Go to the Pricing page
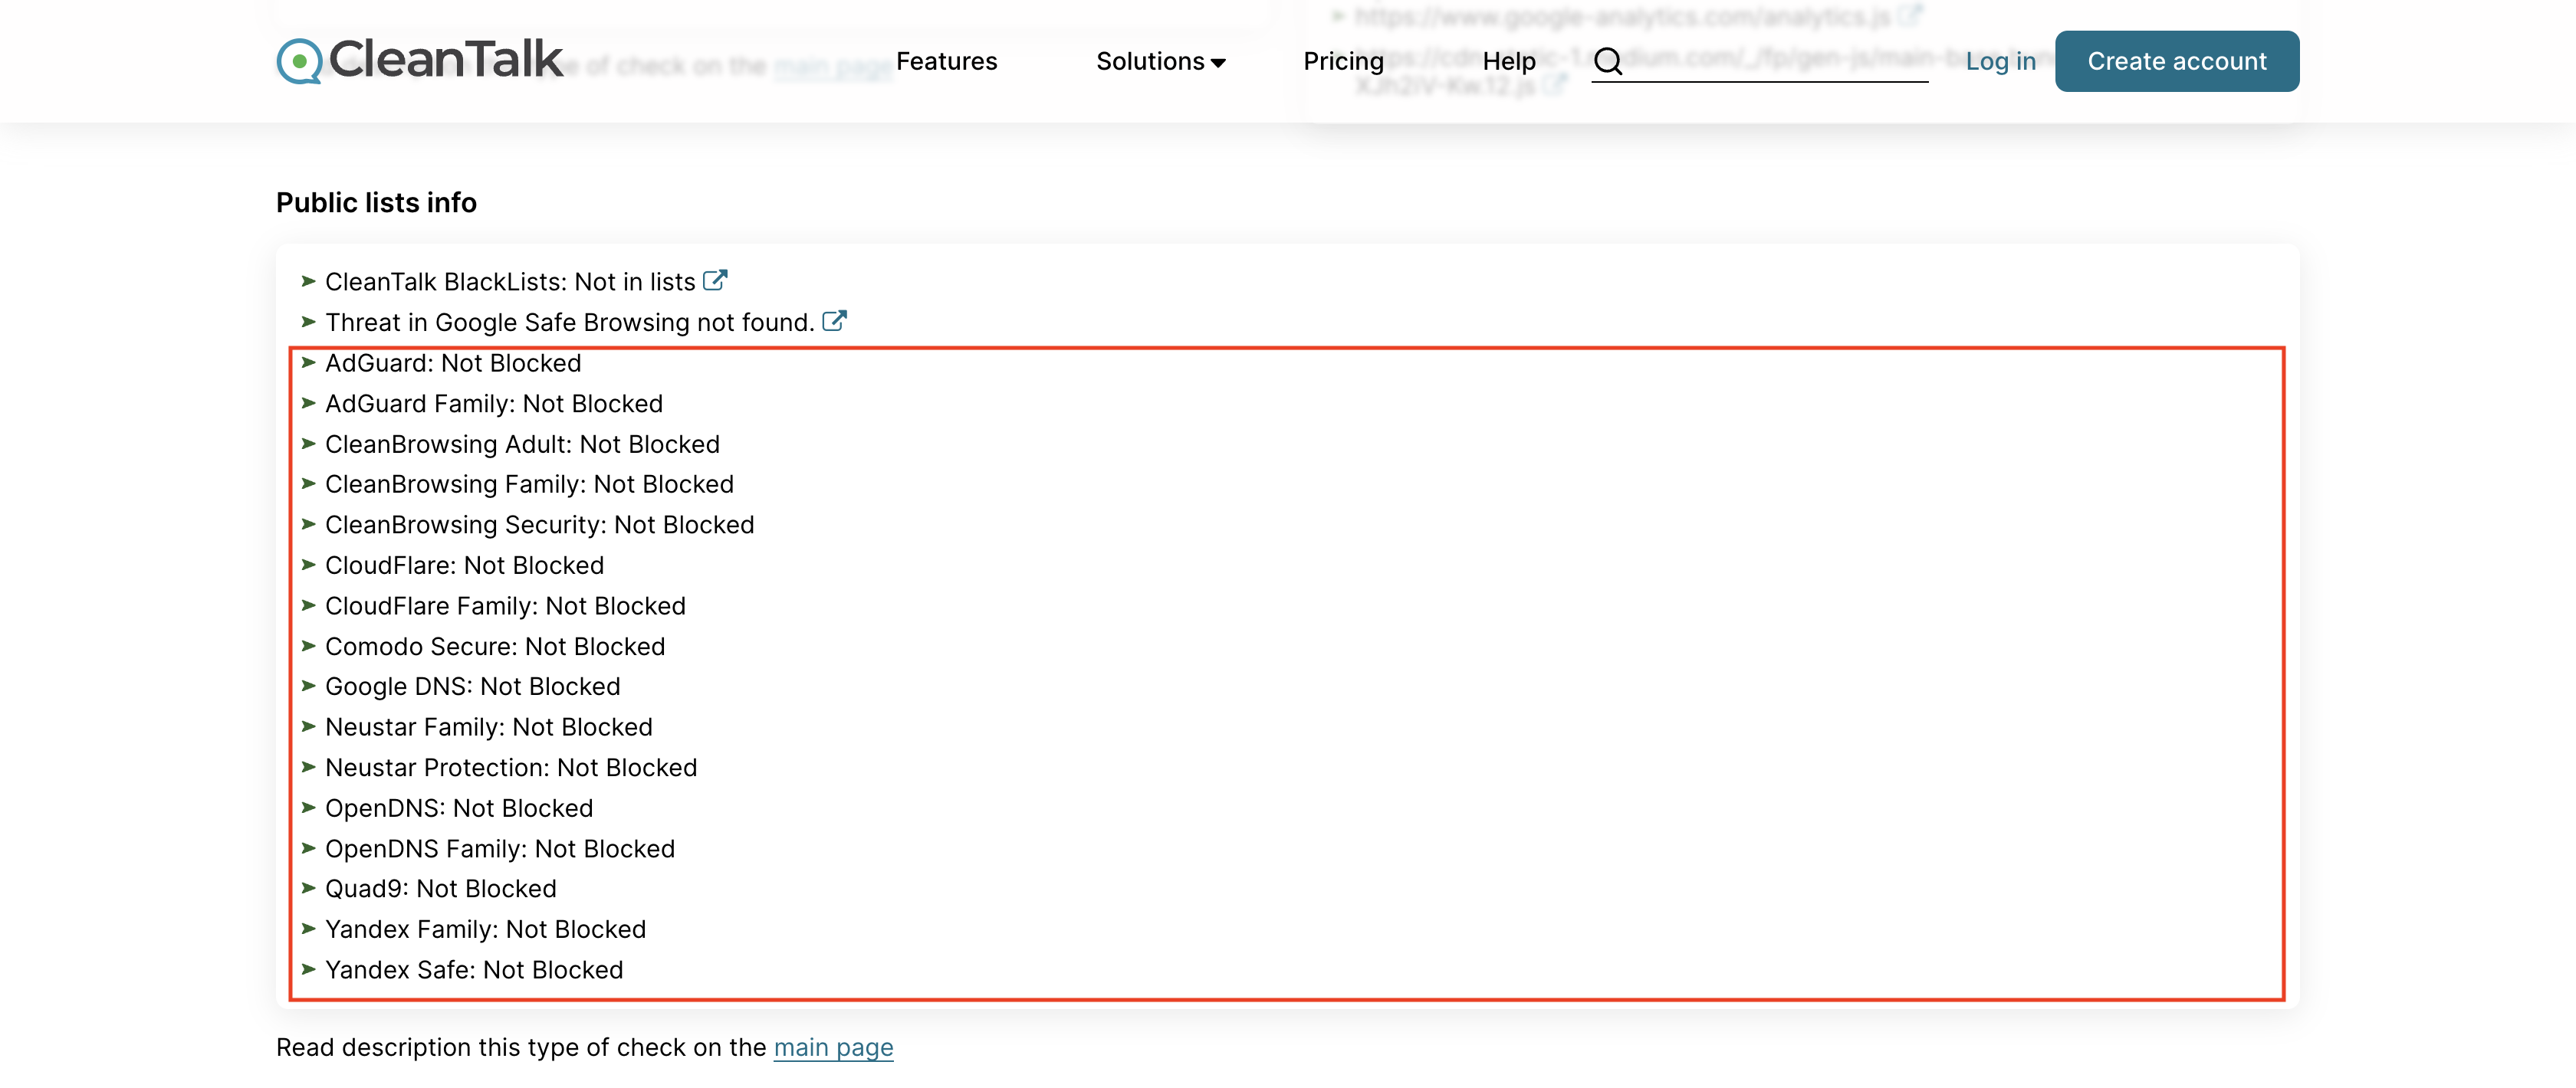 tap(1343, 61)
